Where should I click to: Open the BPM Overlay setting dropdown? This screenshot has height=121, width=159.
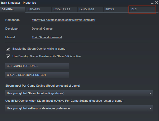coord(79,108)
